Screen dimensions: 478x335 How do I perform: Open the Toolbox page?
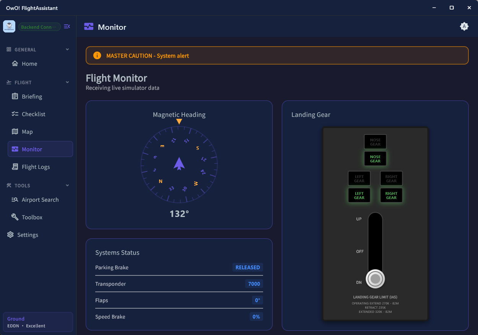[40, 217]
